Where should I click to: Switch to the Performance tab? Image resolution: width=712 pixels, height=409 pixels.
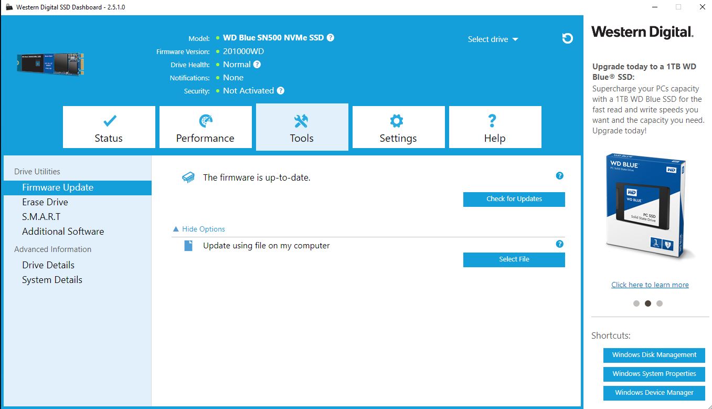(206, 127)
